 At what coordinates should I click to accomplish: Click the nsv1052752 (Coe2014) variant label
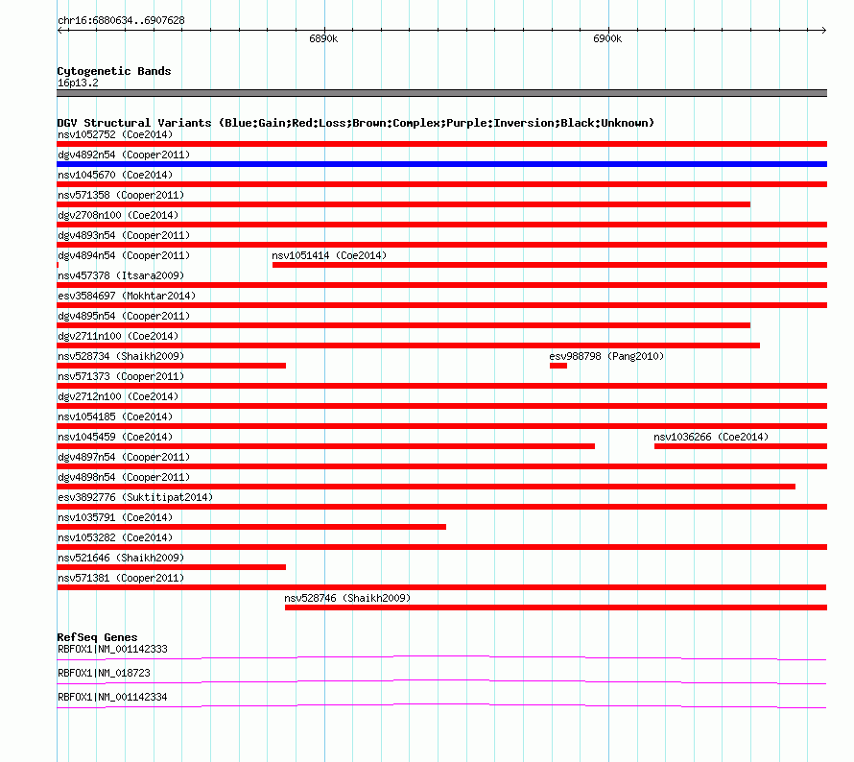115,134
